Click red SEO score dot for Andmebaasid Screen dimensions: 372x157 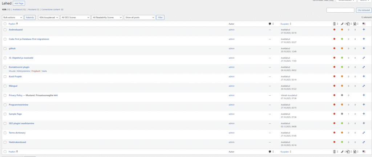(334, 29)
